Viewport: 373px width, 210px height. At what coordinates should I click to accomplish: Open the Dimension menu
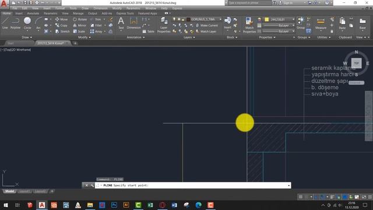(x=100, y=8)
